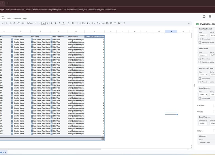Open the text color picker
Viewport: 215px width, 155px height.
64,23
